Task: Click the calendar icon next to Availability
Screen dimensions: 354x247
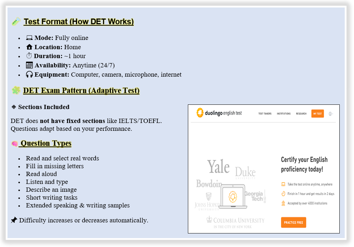Action: click(29, 65)
